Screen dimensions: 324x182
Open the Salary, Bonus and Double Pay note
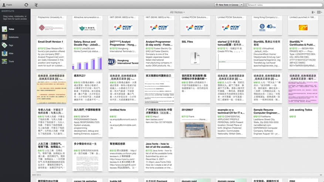tap(87, 54)
